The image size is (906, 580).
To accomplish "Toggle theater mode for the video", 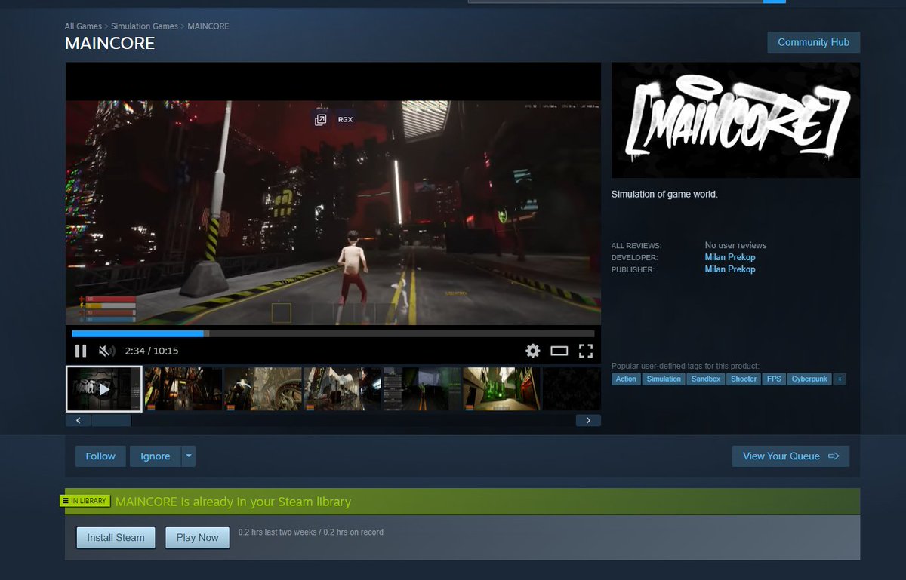I will coord(559,351).
